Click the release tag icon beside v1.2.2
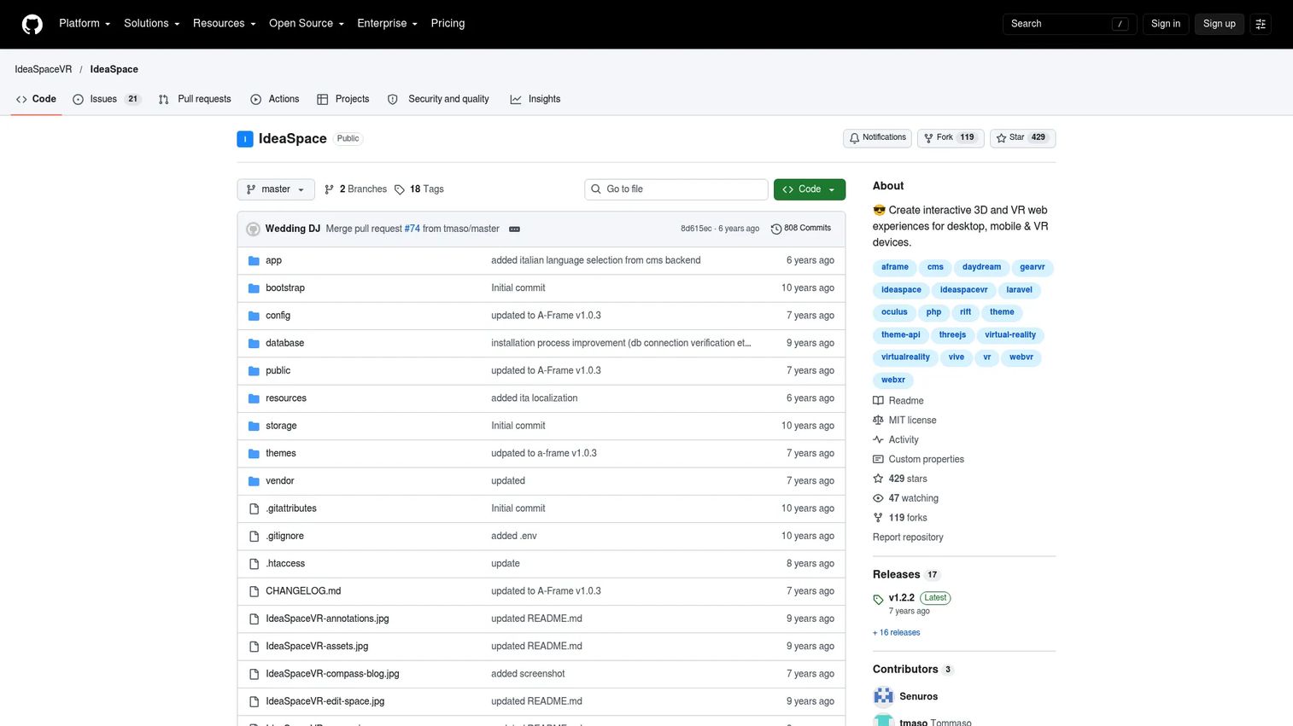 coord(878,600)
